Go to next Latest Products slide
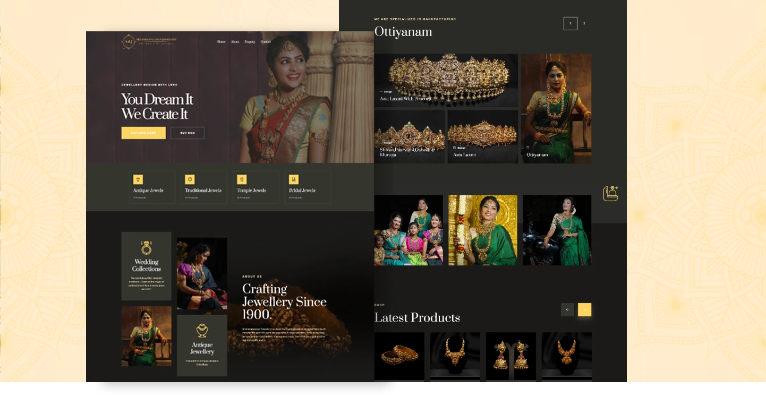This screenshot has height=397, width=766. coord(584,309)
